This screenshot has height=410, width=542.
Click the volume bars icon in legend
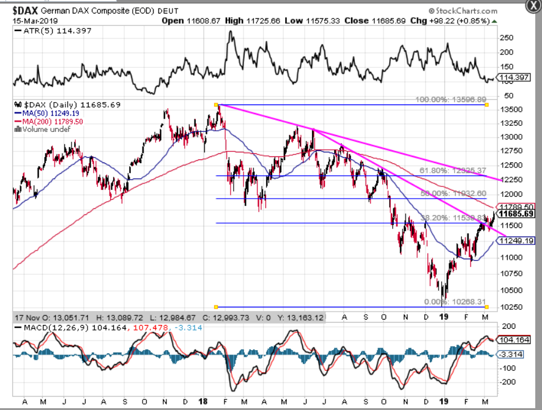coord(17,129)
